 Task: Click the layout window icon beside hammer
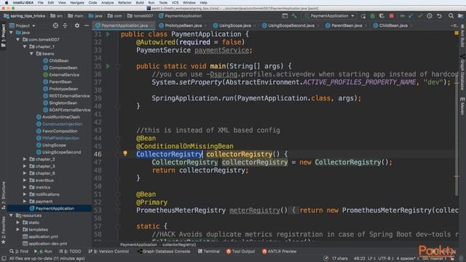tap(285, 16)
